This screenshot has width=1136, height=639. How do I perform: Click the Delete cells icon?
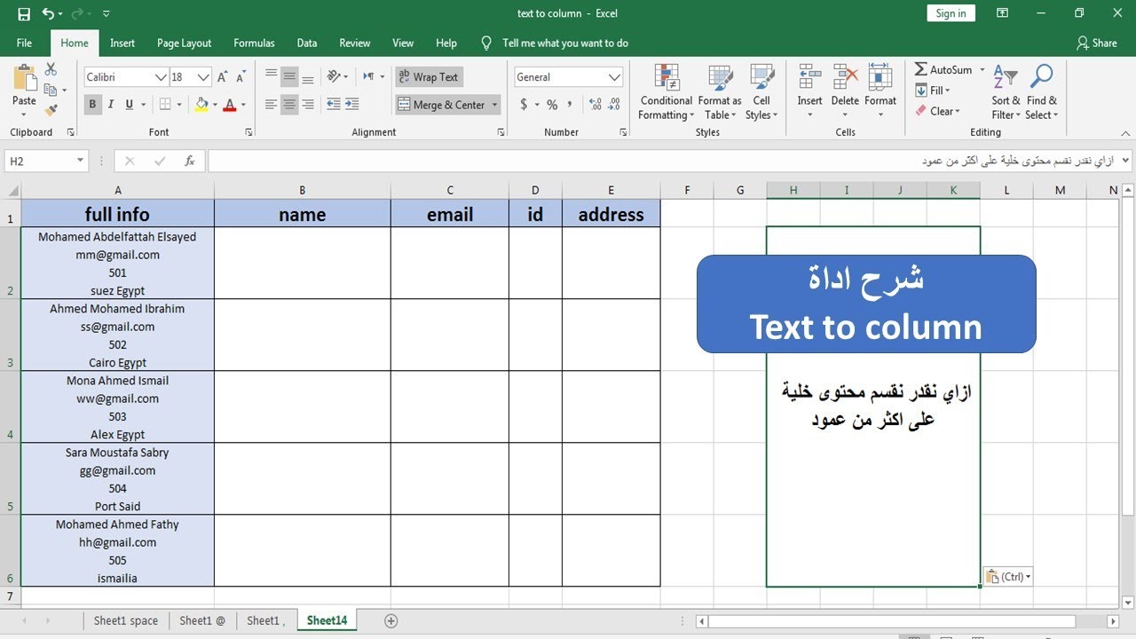(x=845, y=77)
